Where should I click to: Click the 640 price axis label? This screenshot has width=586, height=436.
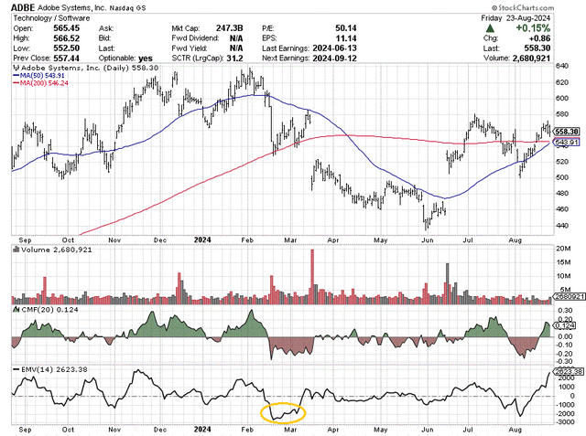click(562, 66)
